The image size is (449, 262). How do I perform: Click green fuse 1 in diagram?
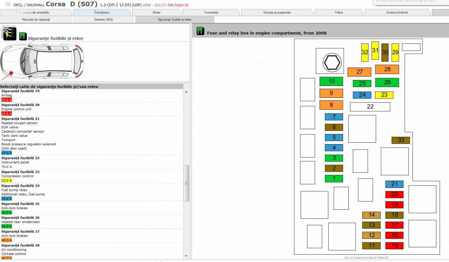click(x=334, y=179)
